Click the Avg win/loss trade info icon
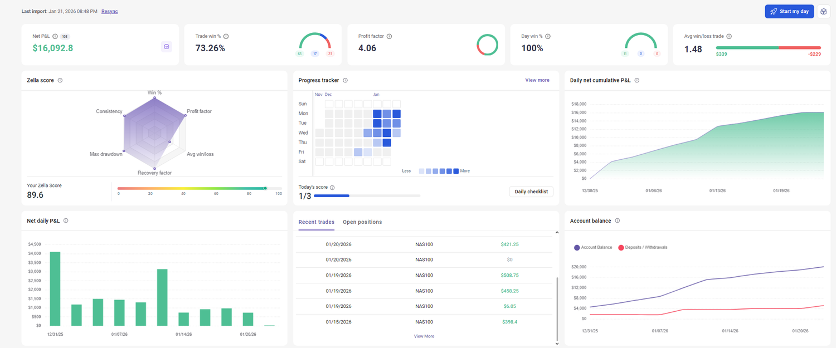Image resolution: width=836 pixels, height=348 pixels. click(729, 36)
